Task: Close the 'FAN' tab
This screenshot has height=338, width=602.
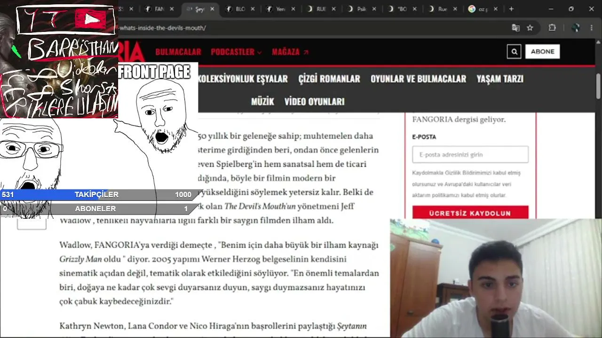Action: [172, 9]
